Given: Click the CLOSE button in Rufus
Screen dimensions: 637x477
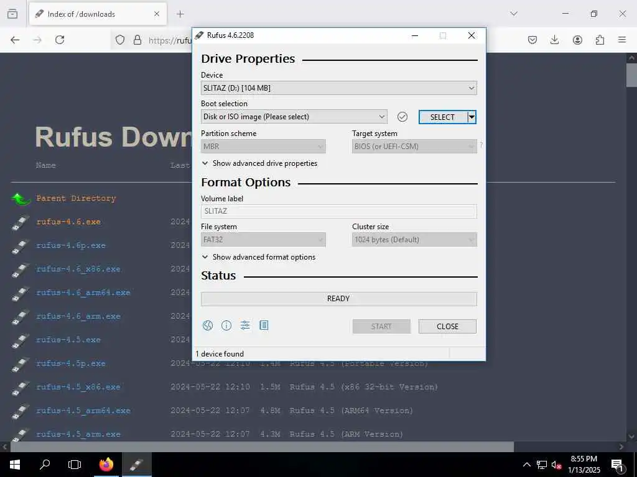Looking at the screenshot, I should point(447,327).
